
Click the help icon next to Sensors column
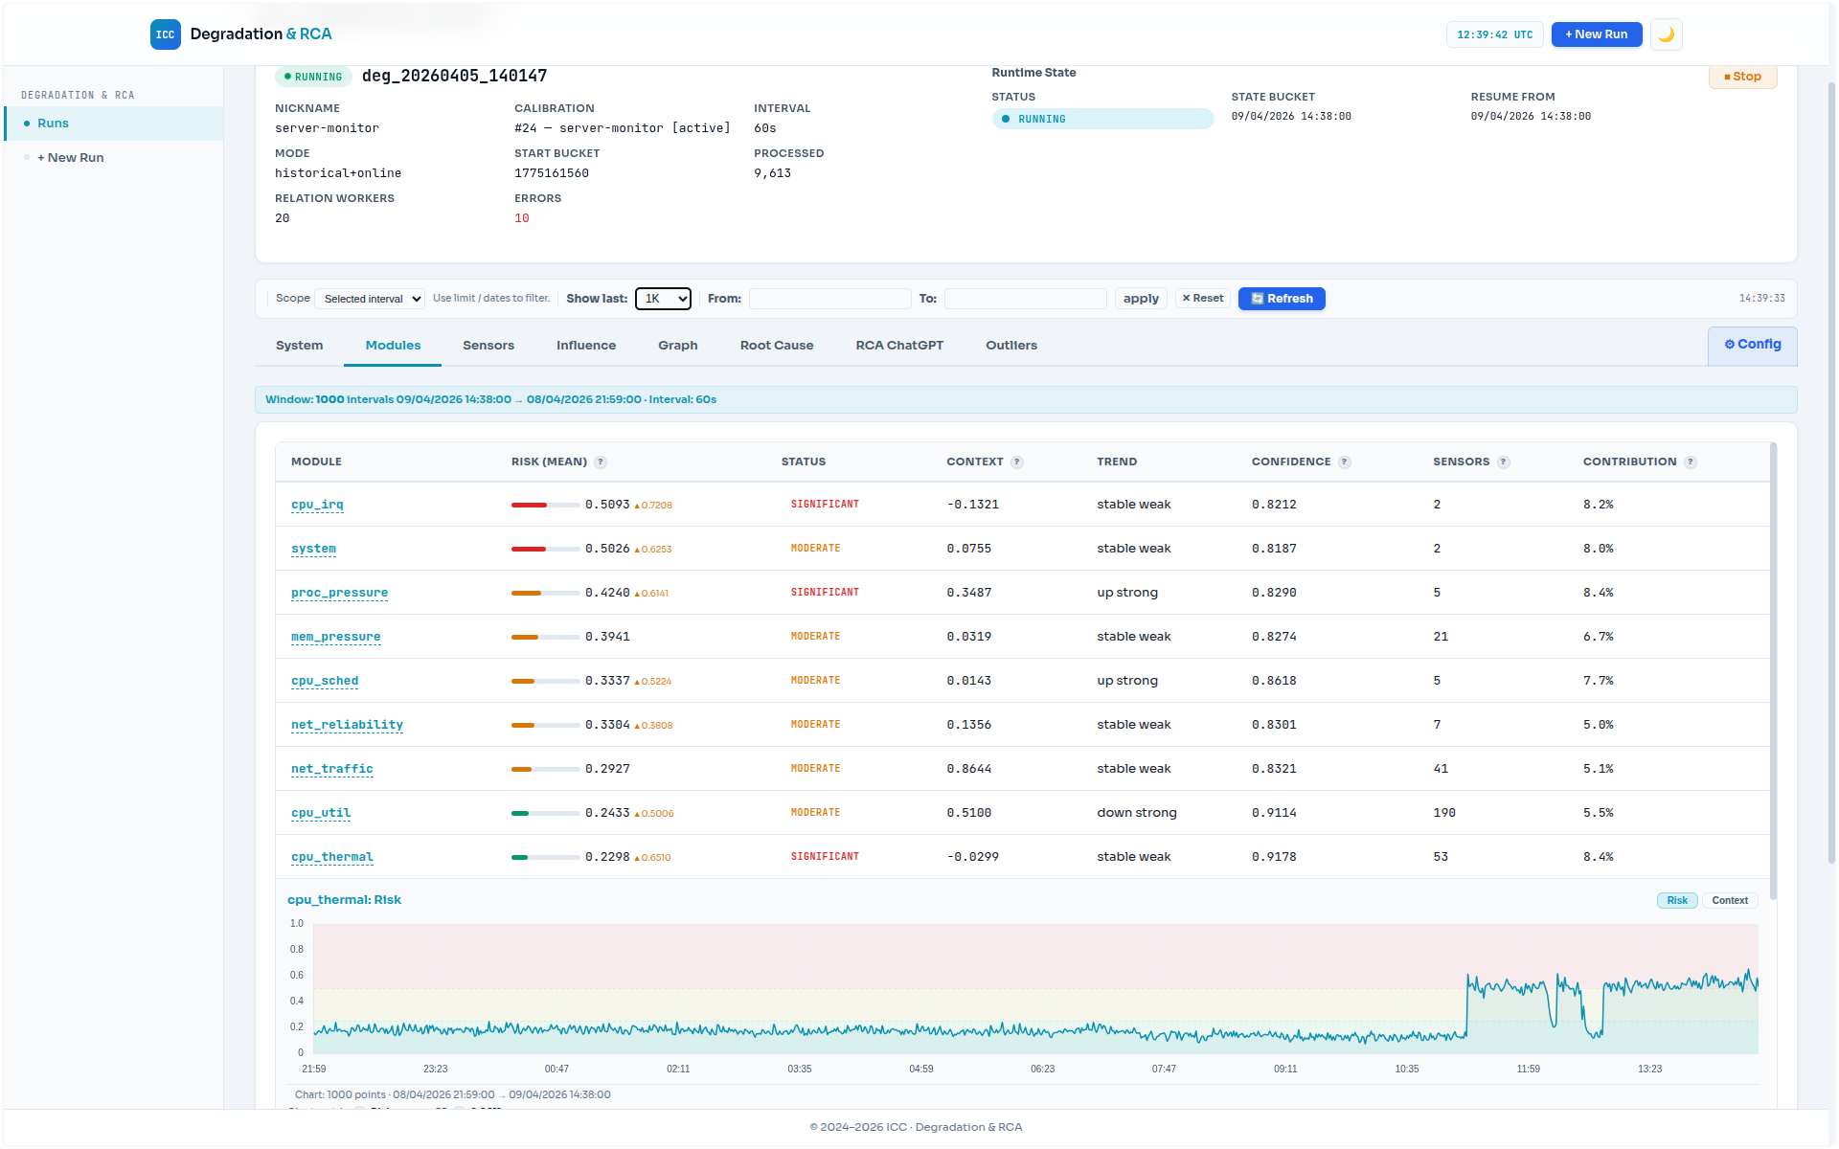coord(1502,462)
